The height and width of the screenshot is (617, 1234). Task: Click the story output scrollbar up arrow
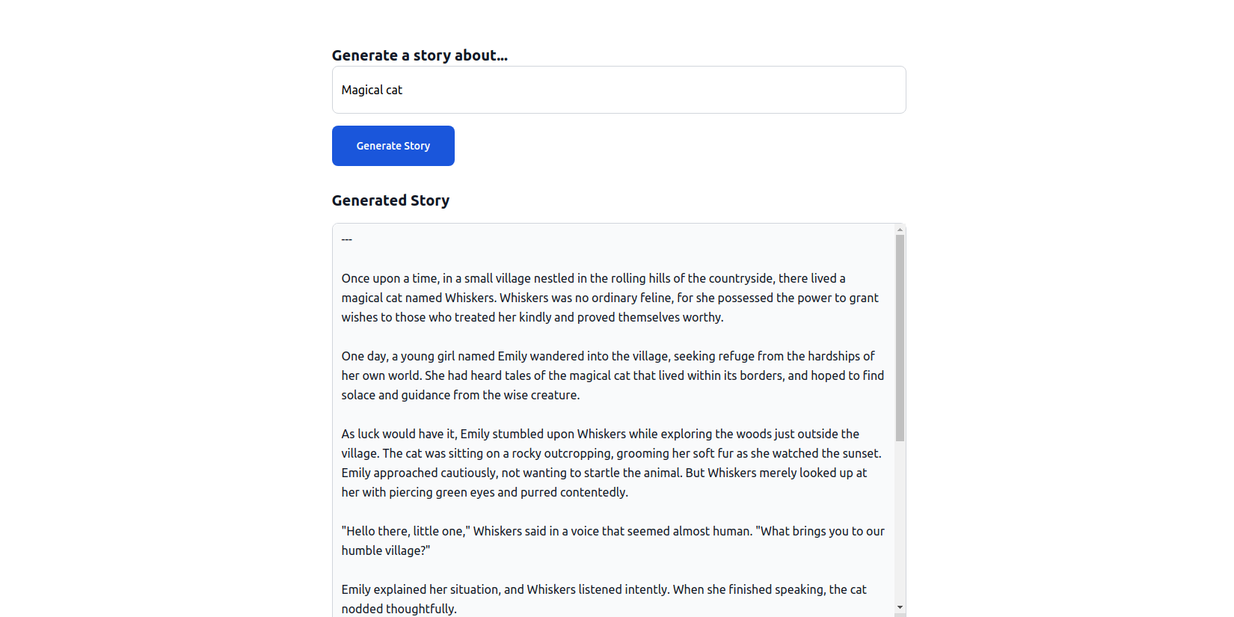pos(899,229)
